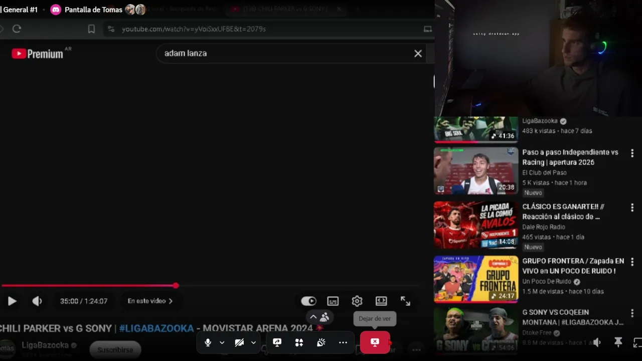The image size is (642, 361).
Task: Share your screen in Discord
Action: (x=277, y=342)
